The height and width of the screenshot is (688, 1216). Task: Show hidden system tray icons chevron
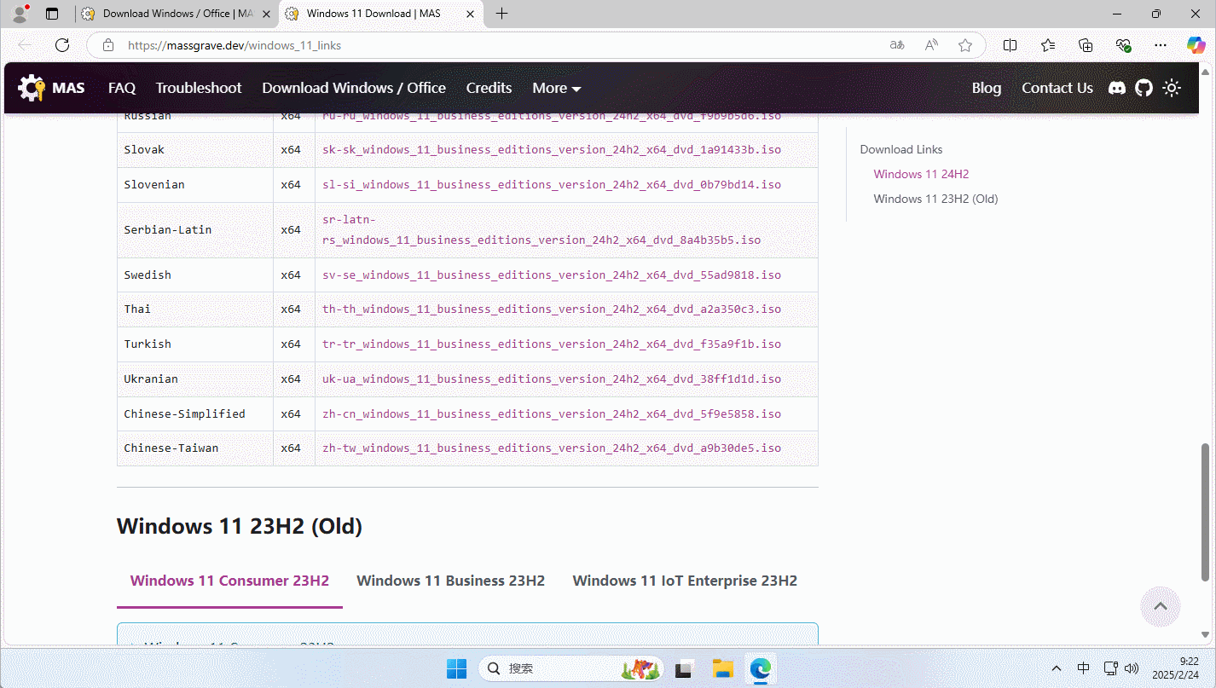click(x=1057, y=668)
